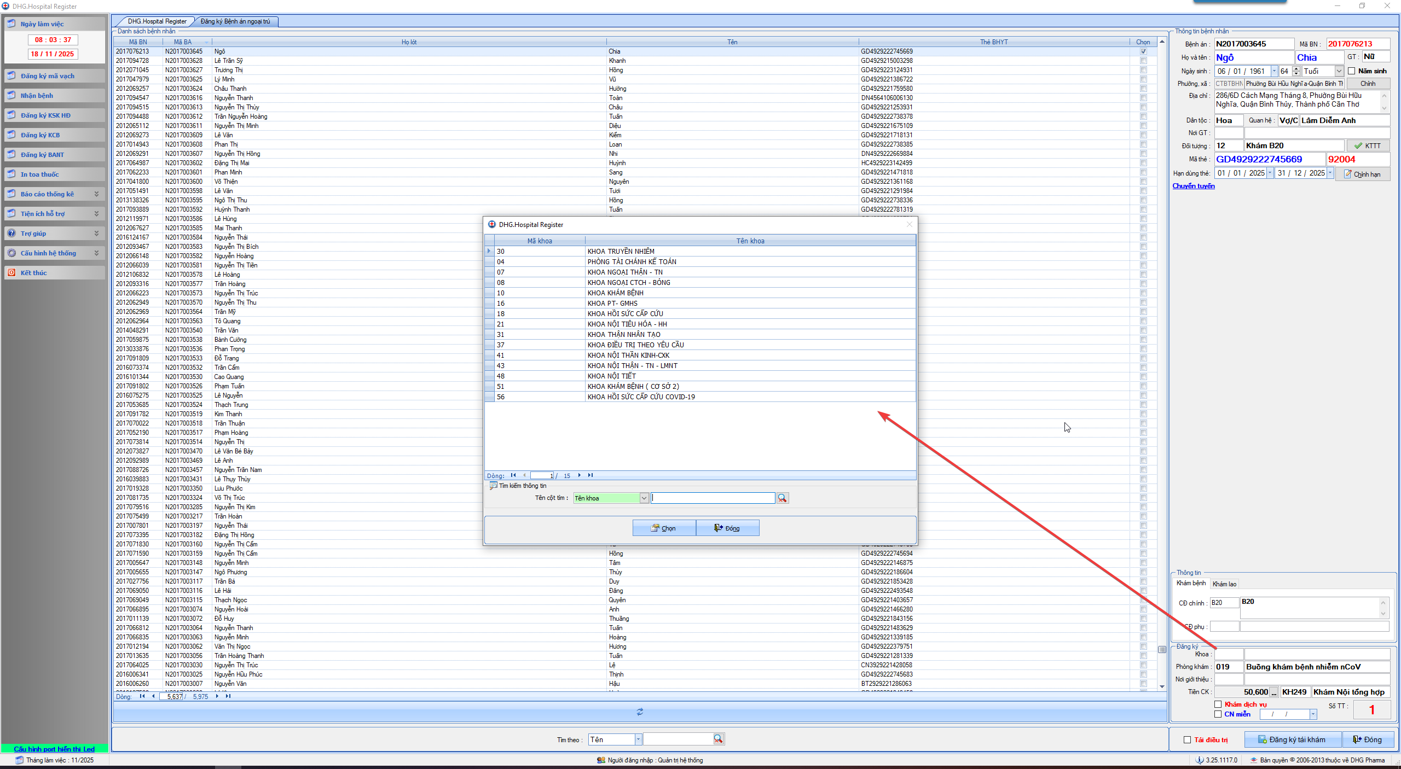This screenshot has width=1401, height=769.
Task: Select KHOA KHÁM BỆNH row in the list
Action: click(x=615, y=293)
